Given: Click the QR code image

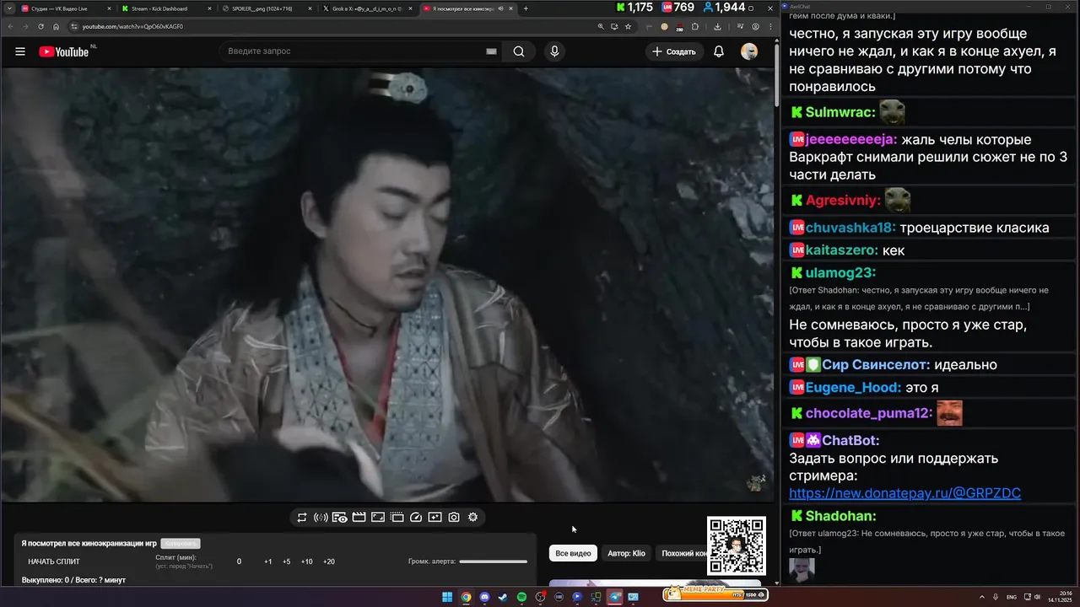Looking at the screenshot, I should (737, 546).
